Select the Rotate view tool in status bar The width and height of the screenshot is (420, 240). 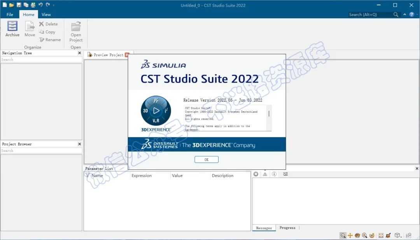(357, 235)
